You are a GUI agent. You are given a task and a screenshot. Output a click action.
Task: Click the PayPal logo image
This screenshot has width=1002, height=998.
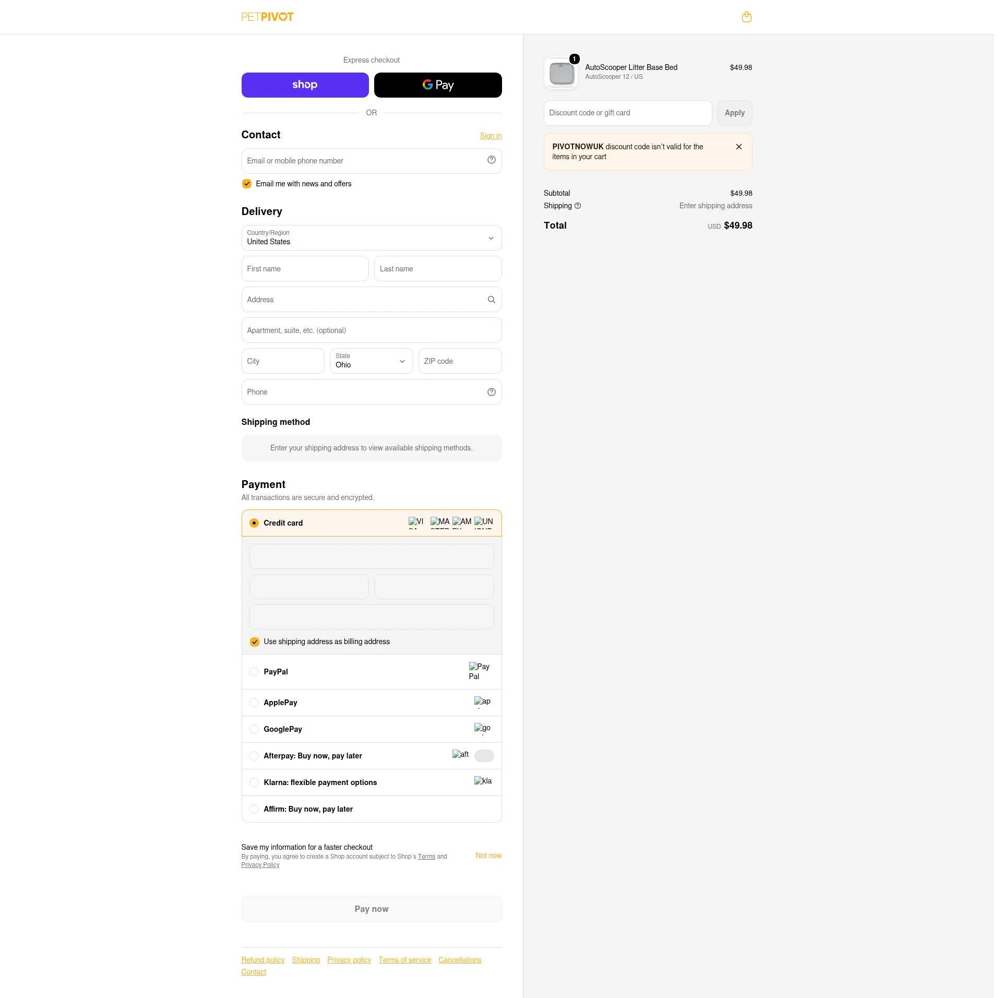479,671
